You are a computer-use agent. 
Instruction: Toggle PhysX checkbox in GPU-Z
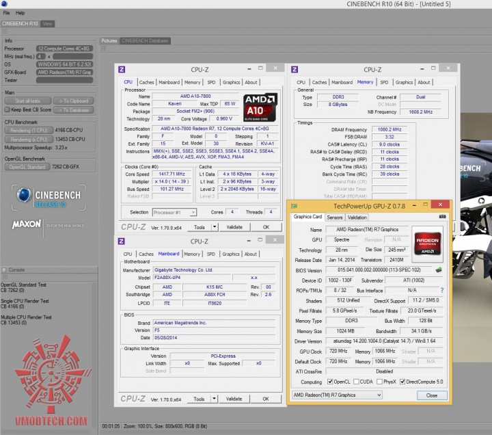380,382
